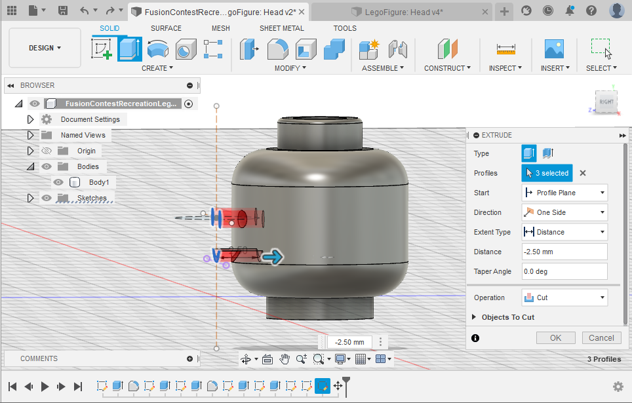The image size is (632, 403).
Task: Open the Operation Cut dropdown
Action: (x=564, y=297)
